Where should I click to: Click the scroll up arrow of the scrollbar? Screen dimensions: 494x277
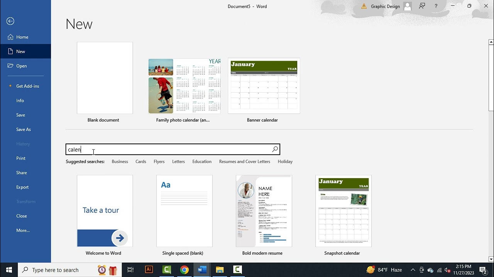(491, 42)
